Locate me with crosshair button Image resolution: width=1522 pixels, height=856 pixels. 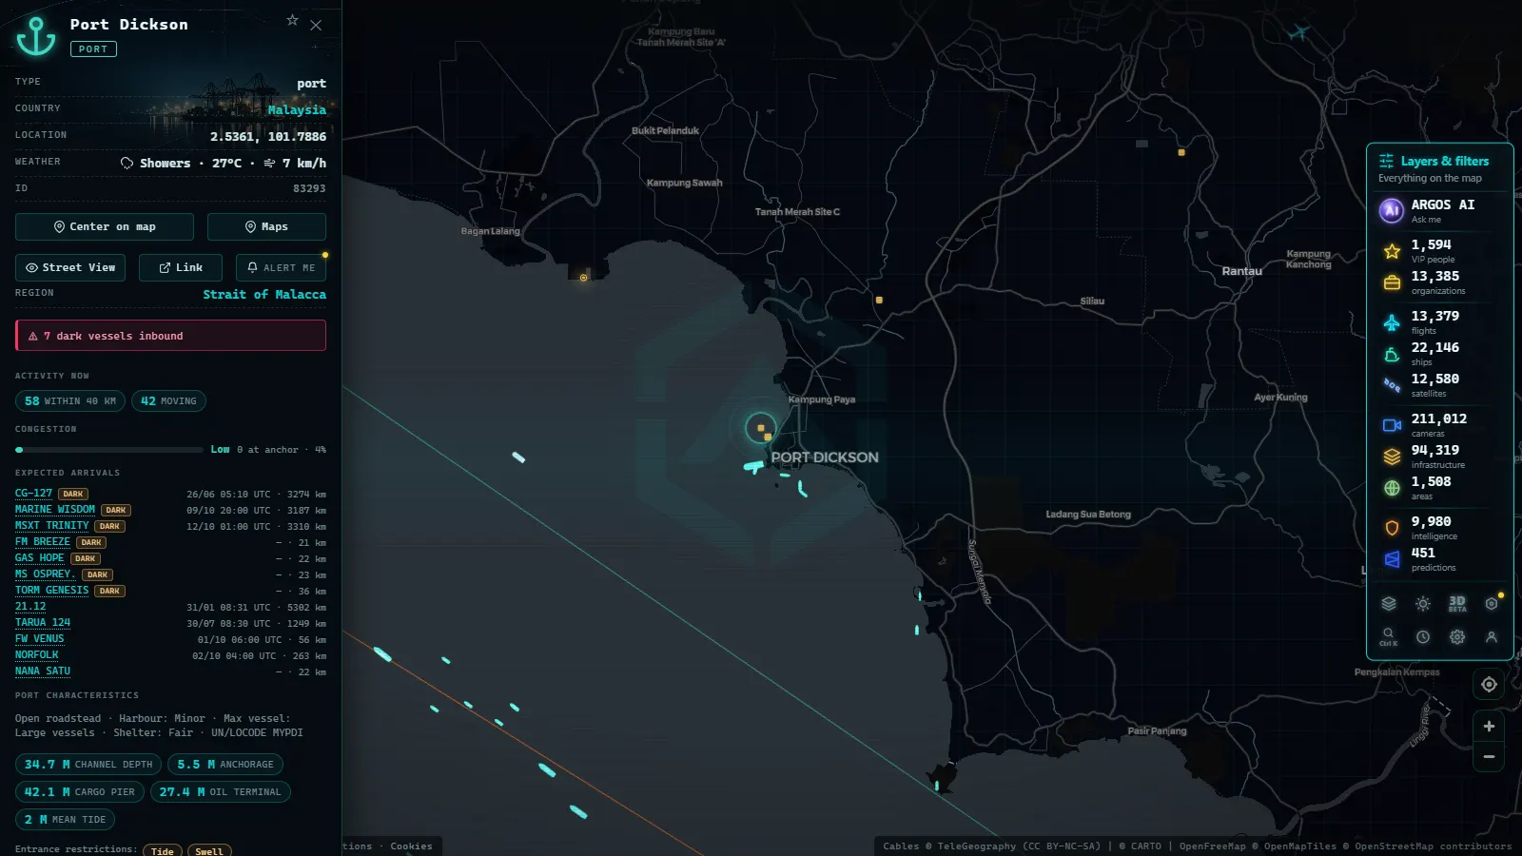click(x=1489, y=684)
